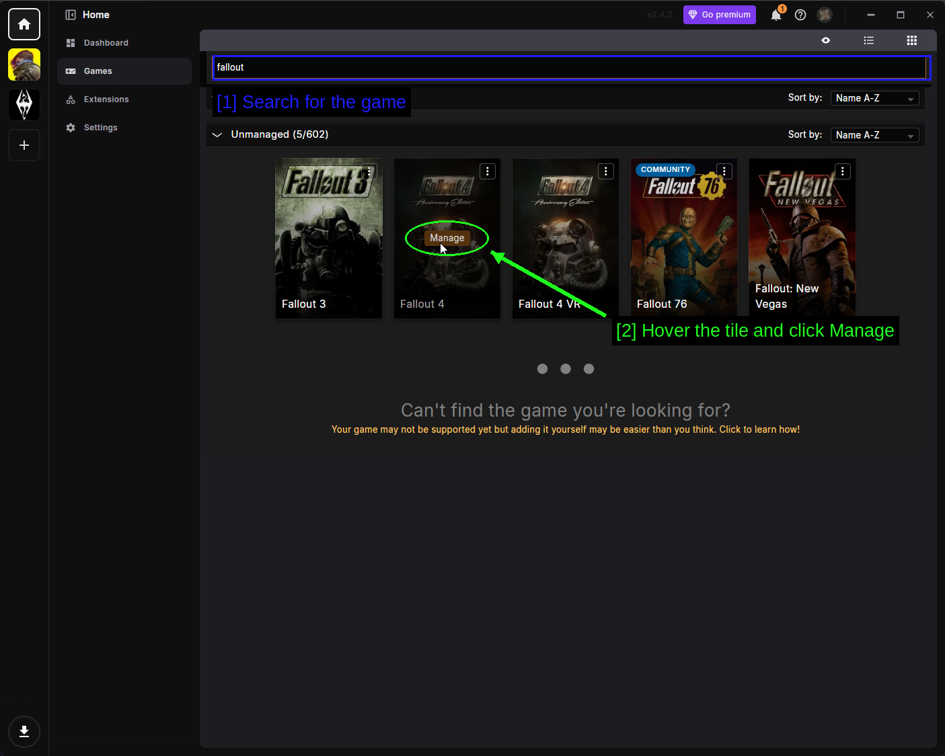The image size is (945, 756).
Task: Click the learn how to add game link
Action: click(566, 429)
